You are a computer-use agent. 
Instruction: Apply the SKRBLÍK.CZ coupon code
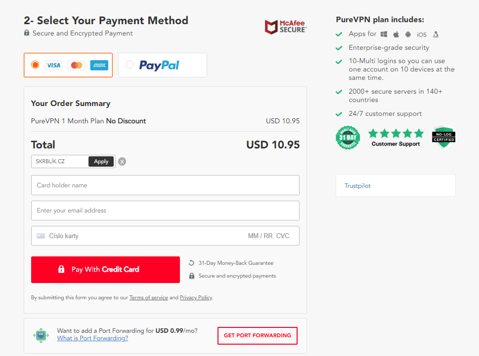[x=101, y=162]
